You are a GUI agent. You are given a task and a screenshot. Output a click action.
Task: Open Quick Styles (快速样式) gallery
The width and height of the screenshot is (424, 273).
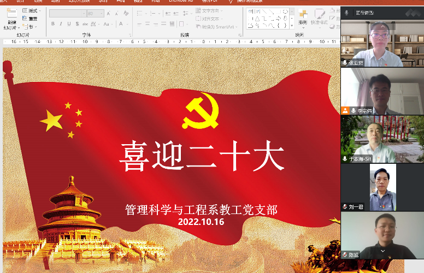click(x=319, y=16)
